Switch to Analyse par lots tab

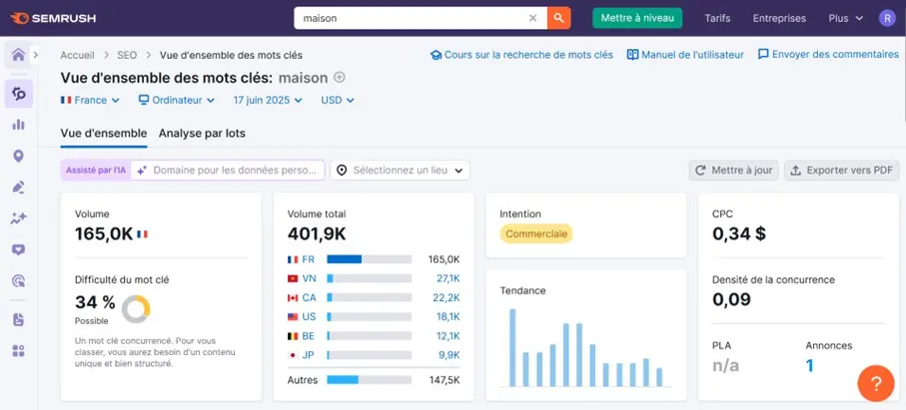[202, 134]
